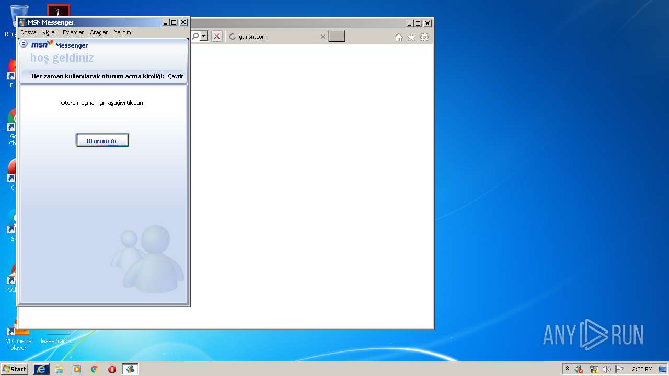This screenshot has width=669, height=376.
Task: Close the g.msn.com tab
Action: (x=322, y=37)
